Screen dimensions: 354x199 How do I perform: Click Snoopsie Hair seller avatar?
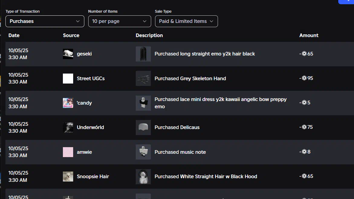click(68, 176)
